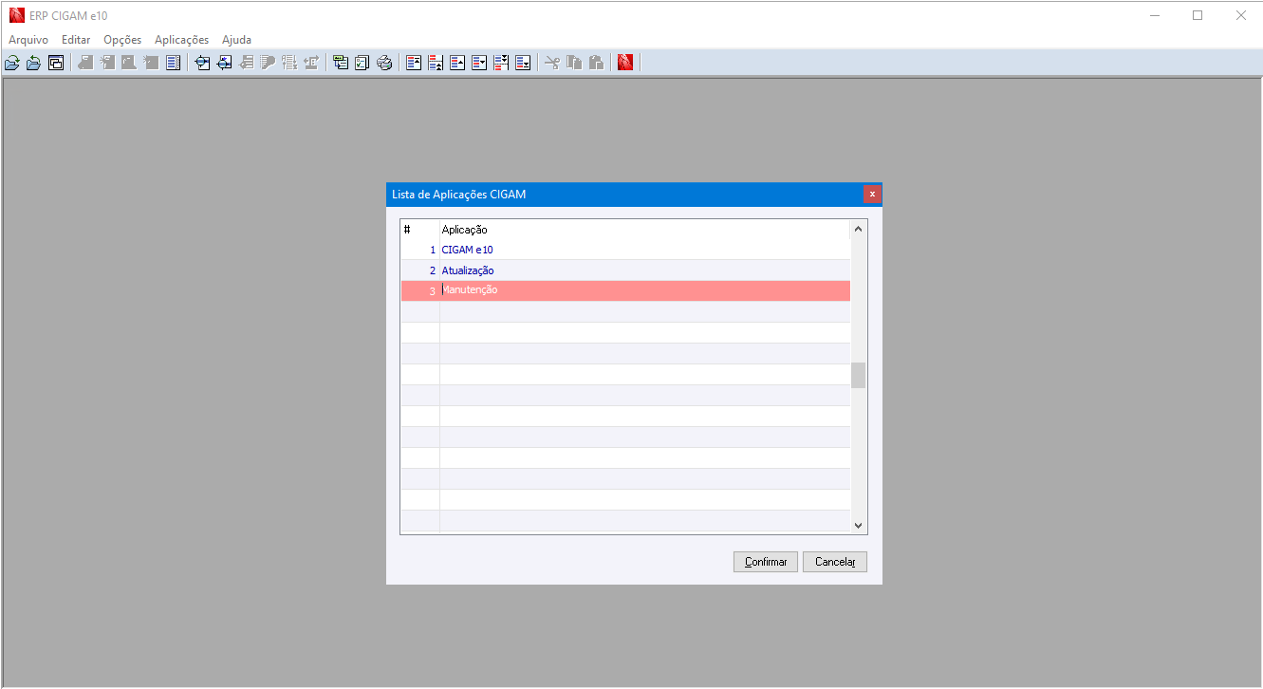Open the Editar menu

[x=76, y=40]
